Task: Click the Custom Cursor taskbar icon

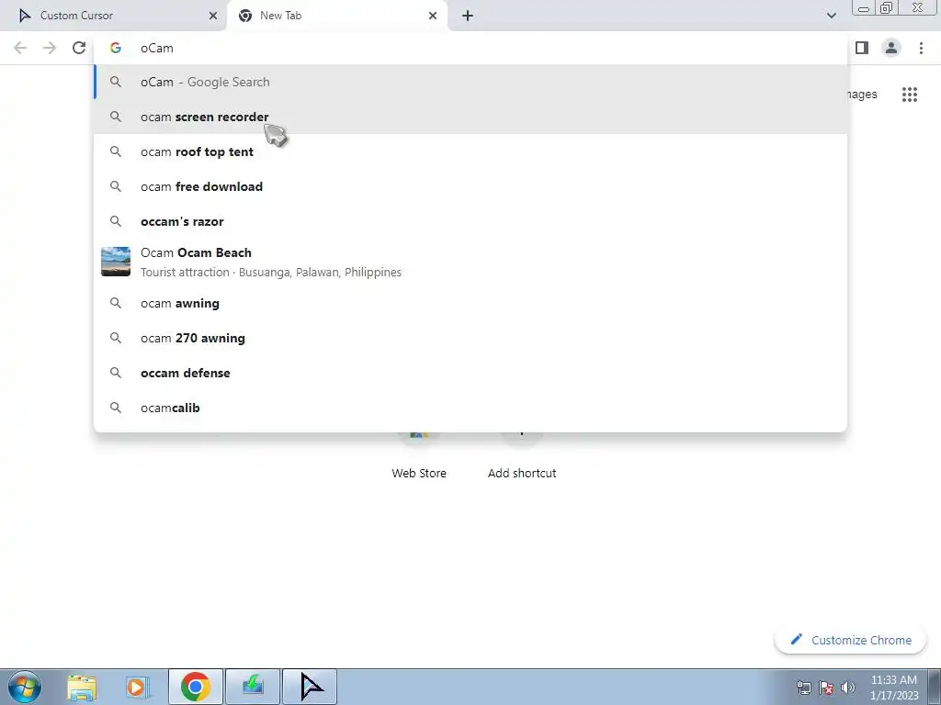Action: [310, 687]
